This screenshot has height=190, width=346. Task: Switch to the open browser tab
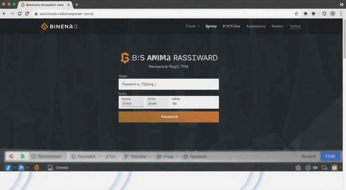coord(45,5)
